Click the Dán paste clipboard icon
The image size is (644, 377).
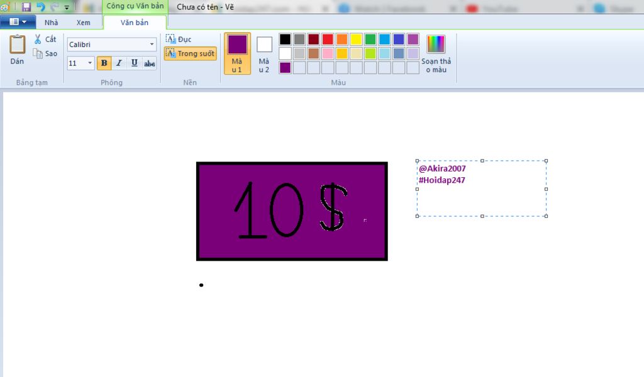pyautogui.click(x=17, y=45)
